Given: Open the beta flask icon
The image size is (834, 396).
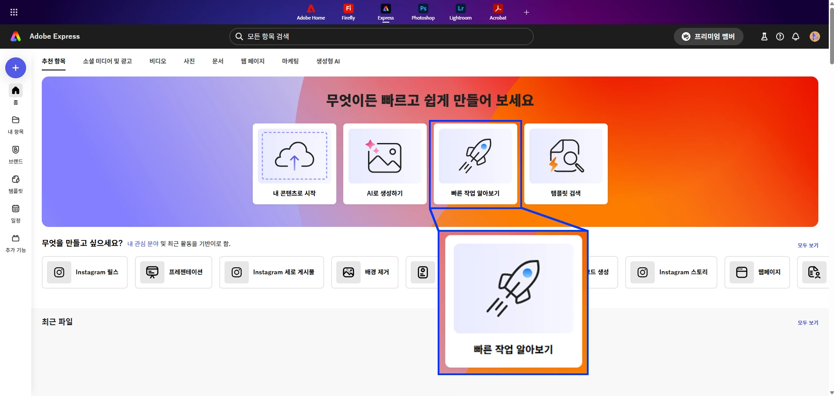Looking at the screenshot, I should click(x=764, y=37).
